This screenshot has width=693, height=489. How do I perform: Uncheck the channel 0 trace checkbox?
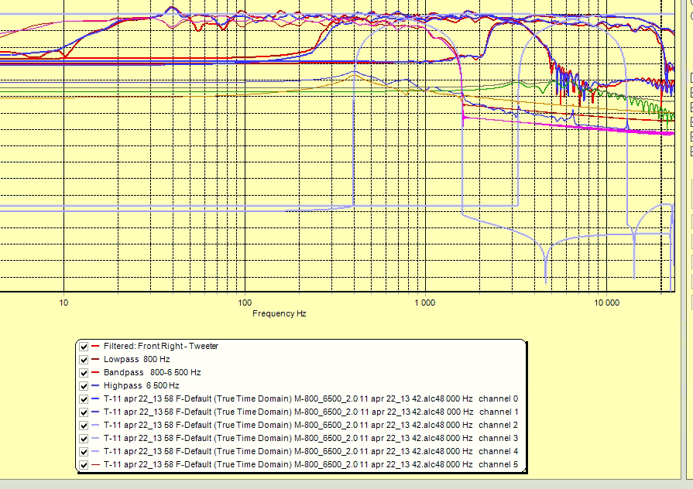pos(84,399)
